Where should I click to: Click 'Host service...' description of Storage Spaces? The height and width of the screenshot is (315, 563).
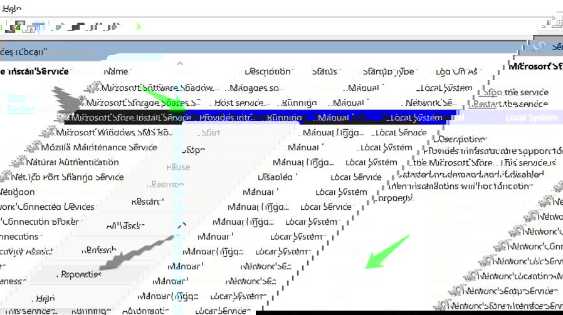pos(241,103)
